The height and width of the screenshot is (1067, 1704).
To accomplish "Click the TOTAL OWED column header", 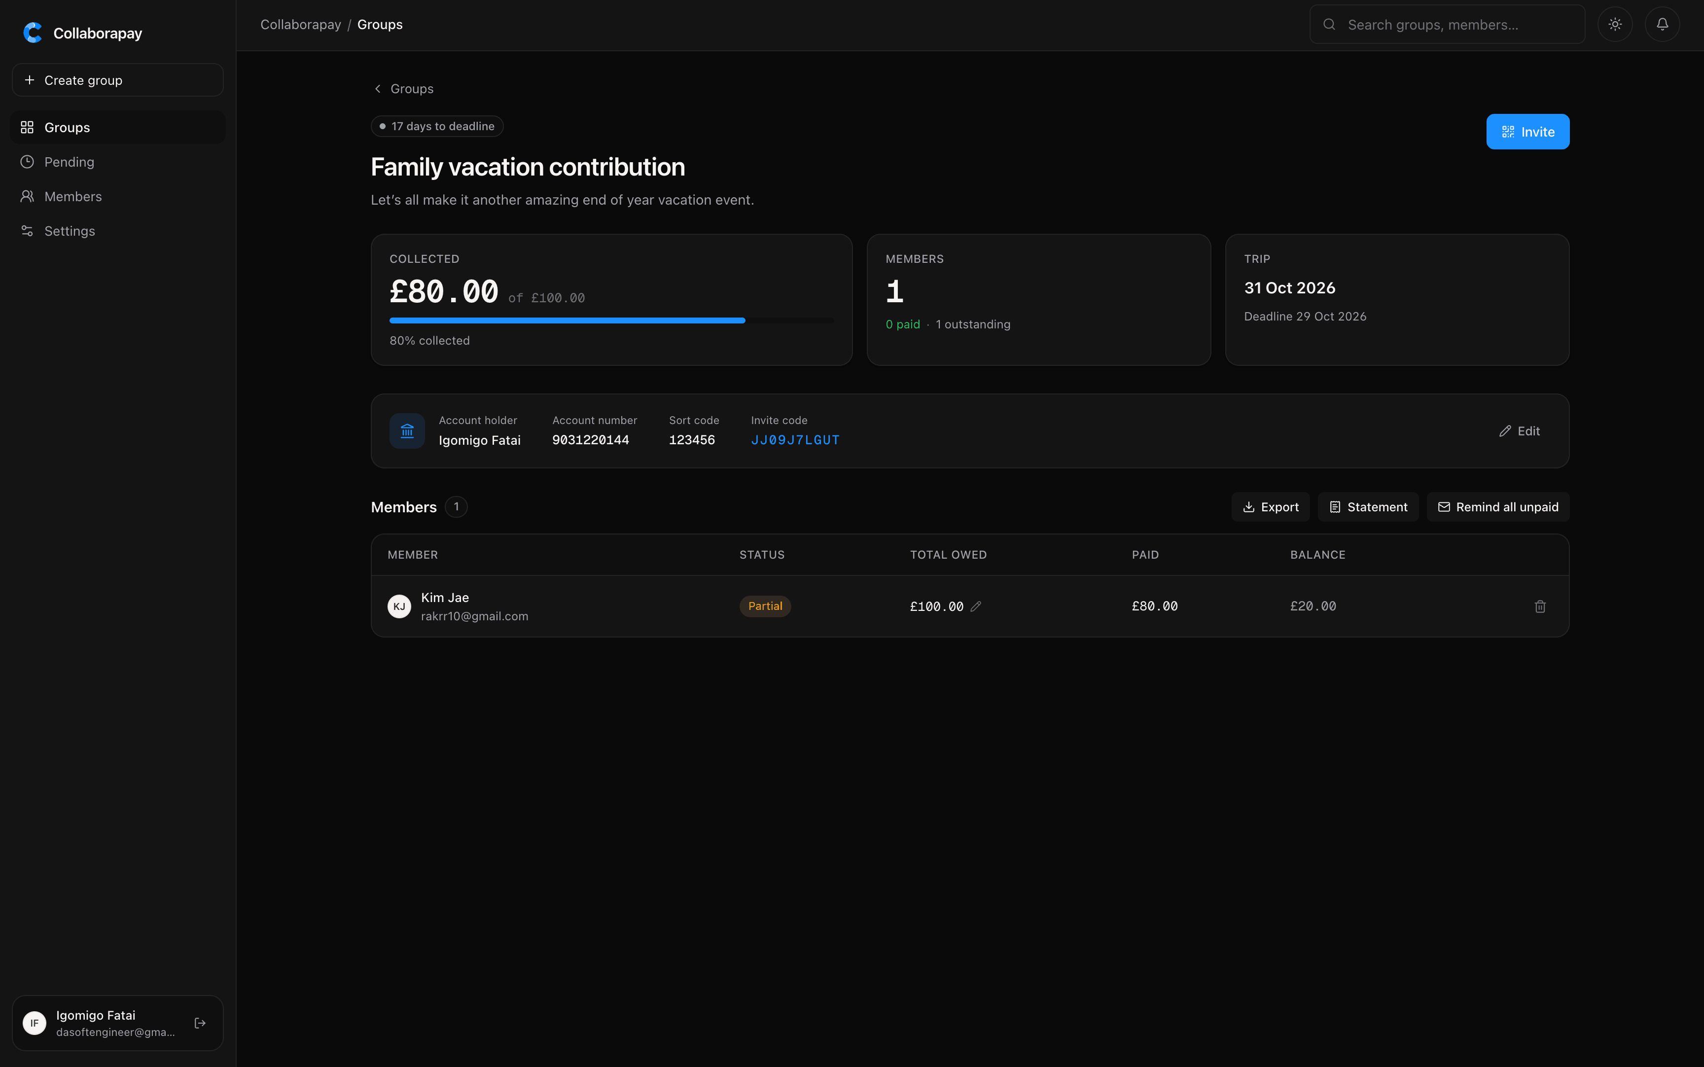I will [x=948, y=555].
